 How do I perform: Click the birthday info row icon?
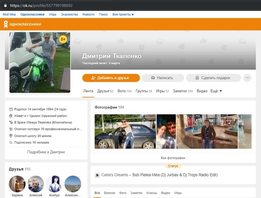point(11,109)
